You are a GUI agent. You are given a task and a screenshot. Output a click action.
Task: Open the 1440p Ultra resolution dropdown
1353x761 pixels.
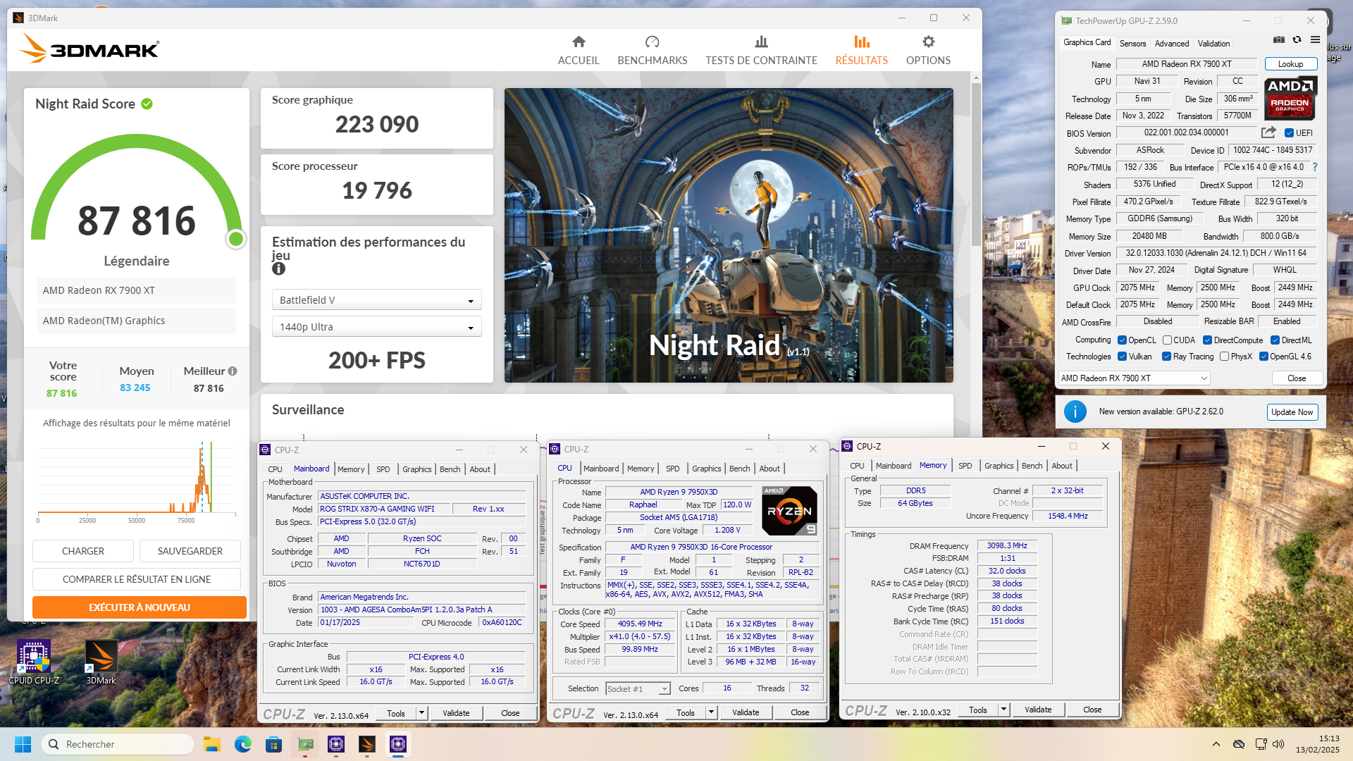377,327
